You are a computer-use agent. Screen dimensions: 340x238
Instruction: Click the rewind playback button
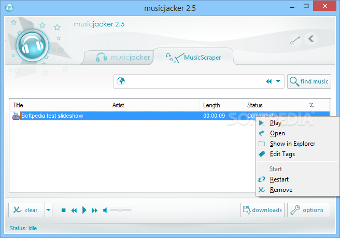point(74,211)
